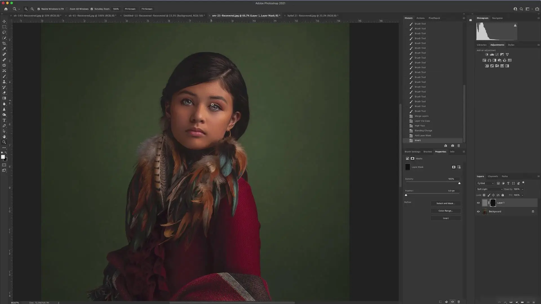Click the Fit Screen button

[130, 9]
